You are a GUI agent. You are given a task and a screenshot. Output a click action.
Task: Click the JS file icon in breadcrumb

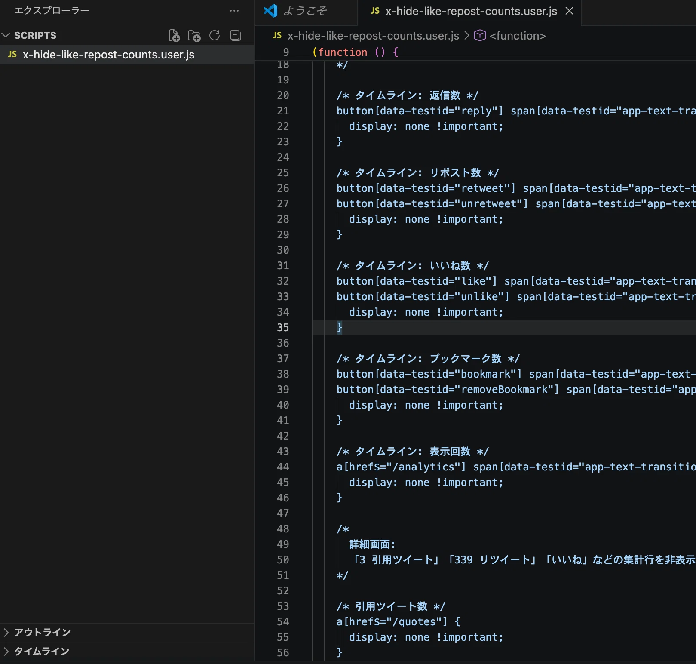[x=277, y=35]
